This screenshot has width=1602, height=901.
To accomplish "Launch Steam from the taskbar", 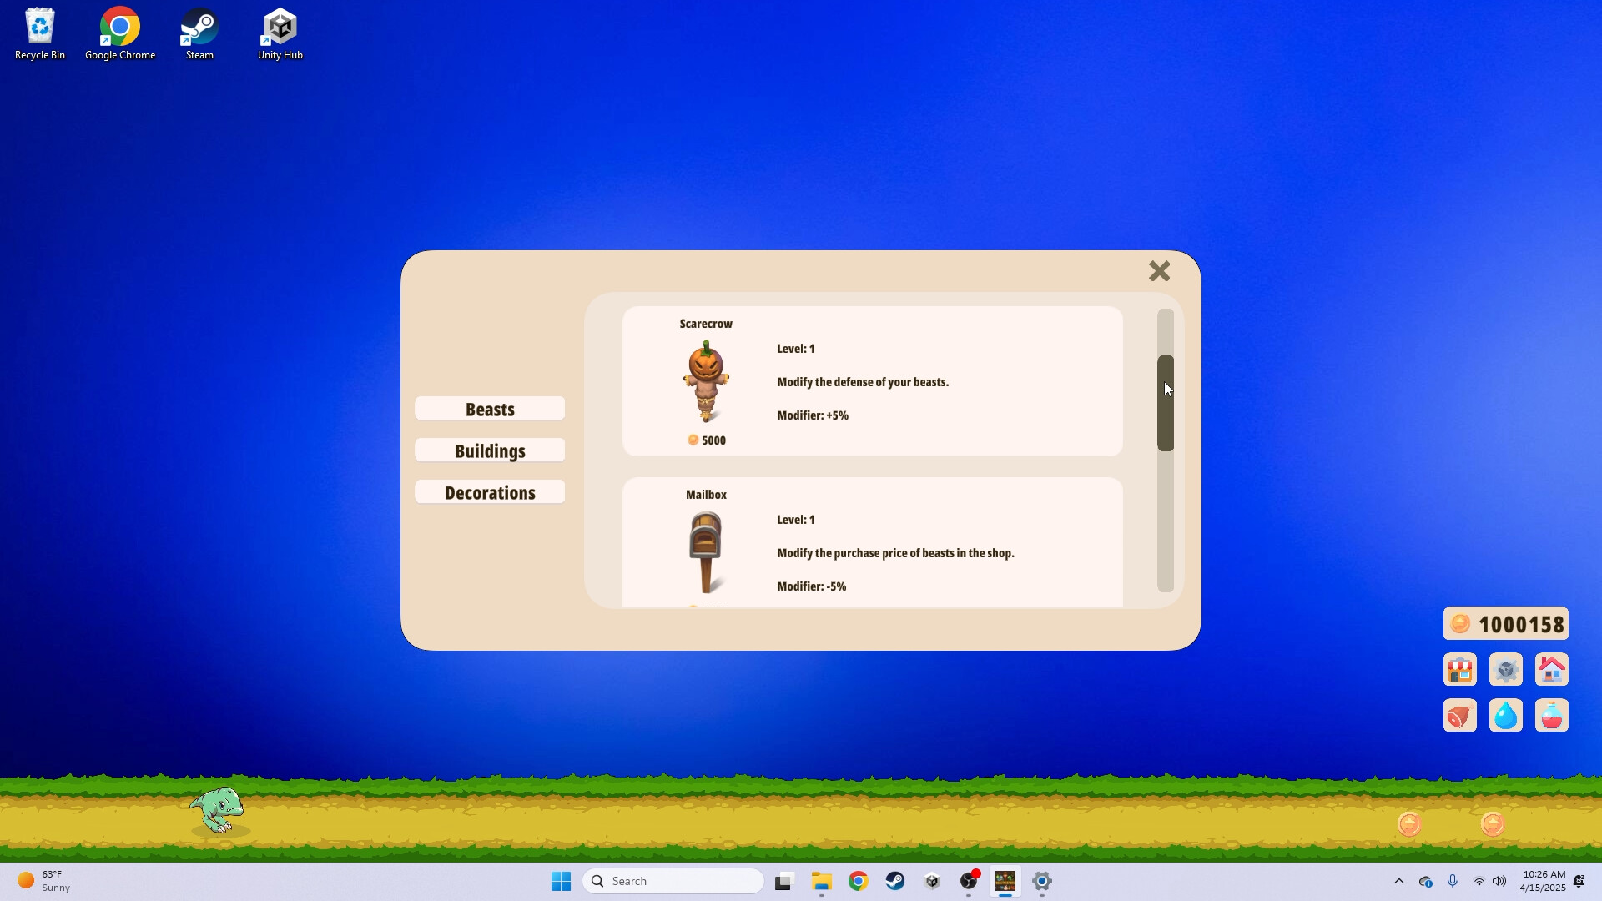I will point(894,881).
